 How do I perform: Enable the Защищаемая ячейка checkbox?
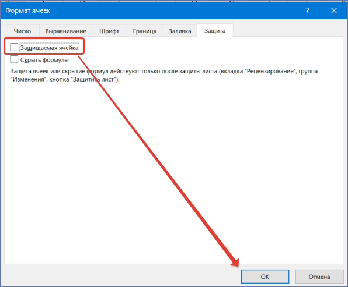coord(14,47)
